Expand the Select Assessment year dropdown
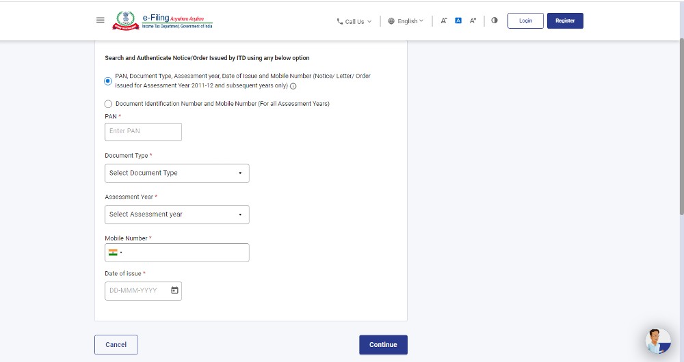 [176, 214]
